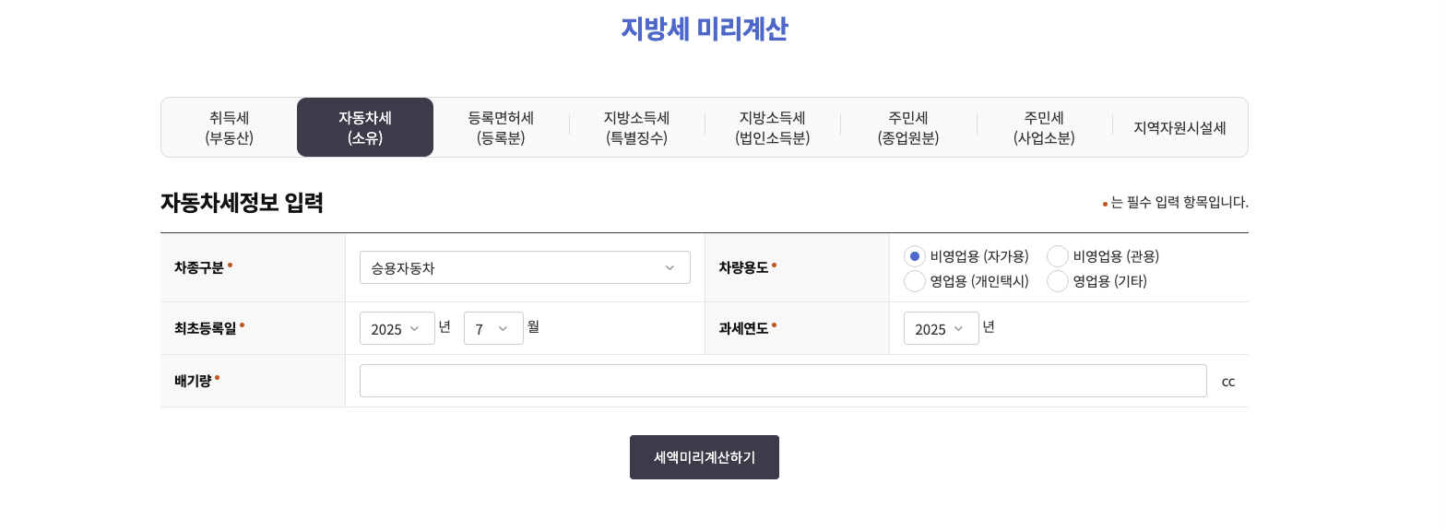Click into the 배기량 input field
Viewport: 1446px width, 531px height.
pyautogui.click(x=783, y=381)
